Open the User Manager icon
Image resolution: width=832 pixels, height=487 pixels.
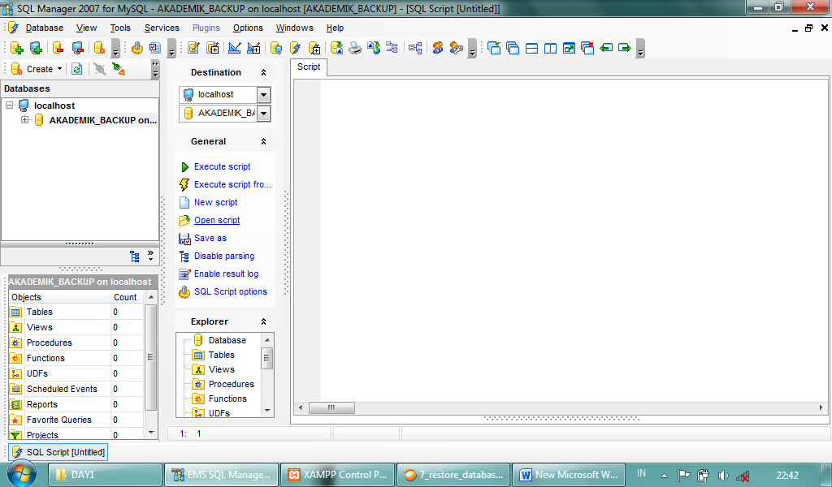pos(438,48)
